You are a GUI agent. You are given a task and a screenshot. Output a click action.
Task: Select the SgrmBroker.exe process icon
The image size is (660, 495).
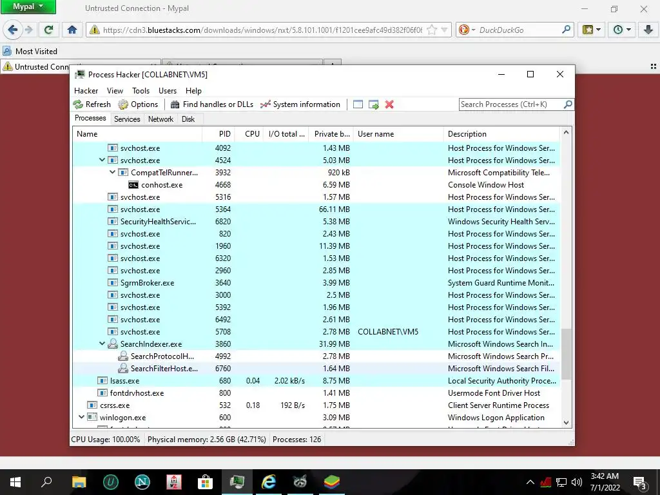[112, 283]
